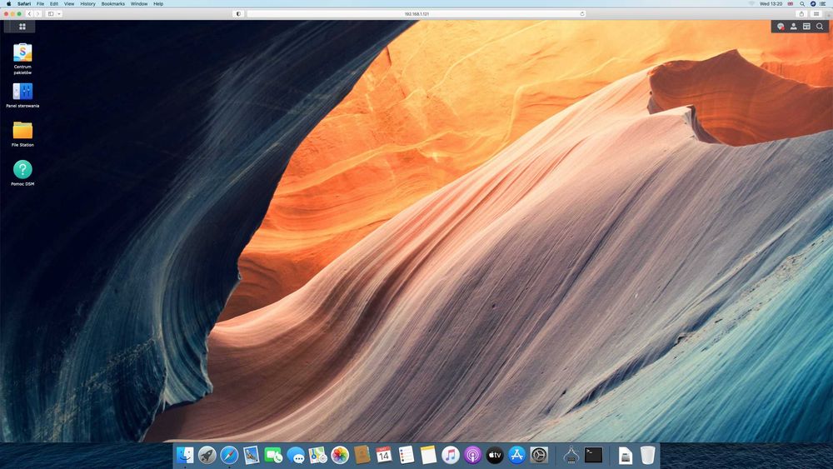Open Spotlight search in menu bar
This screenshot has width=833, height=469.
[802, 3]
